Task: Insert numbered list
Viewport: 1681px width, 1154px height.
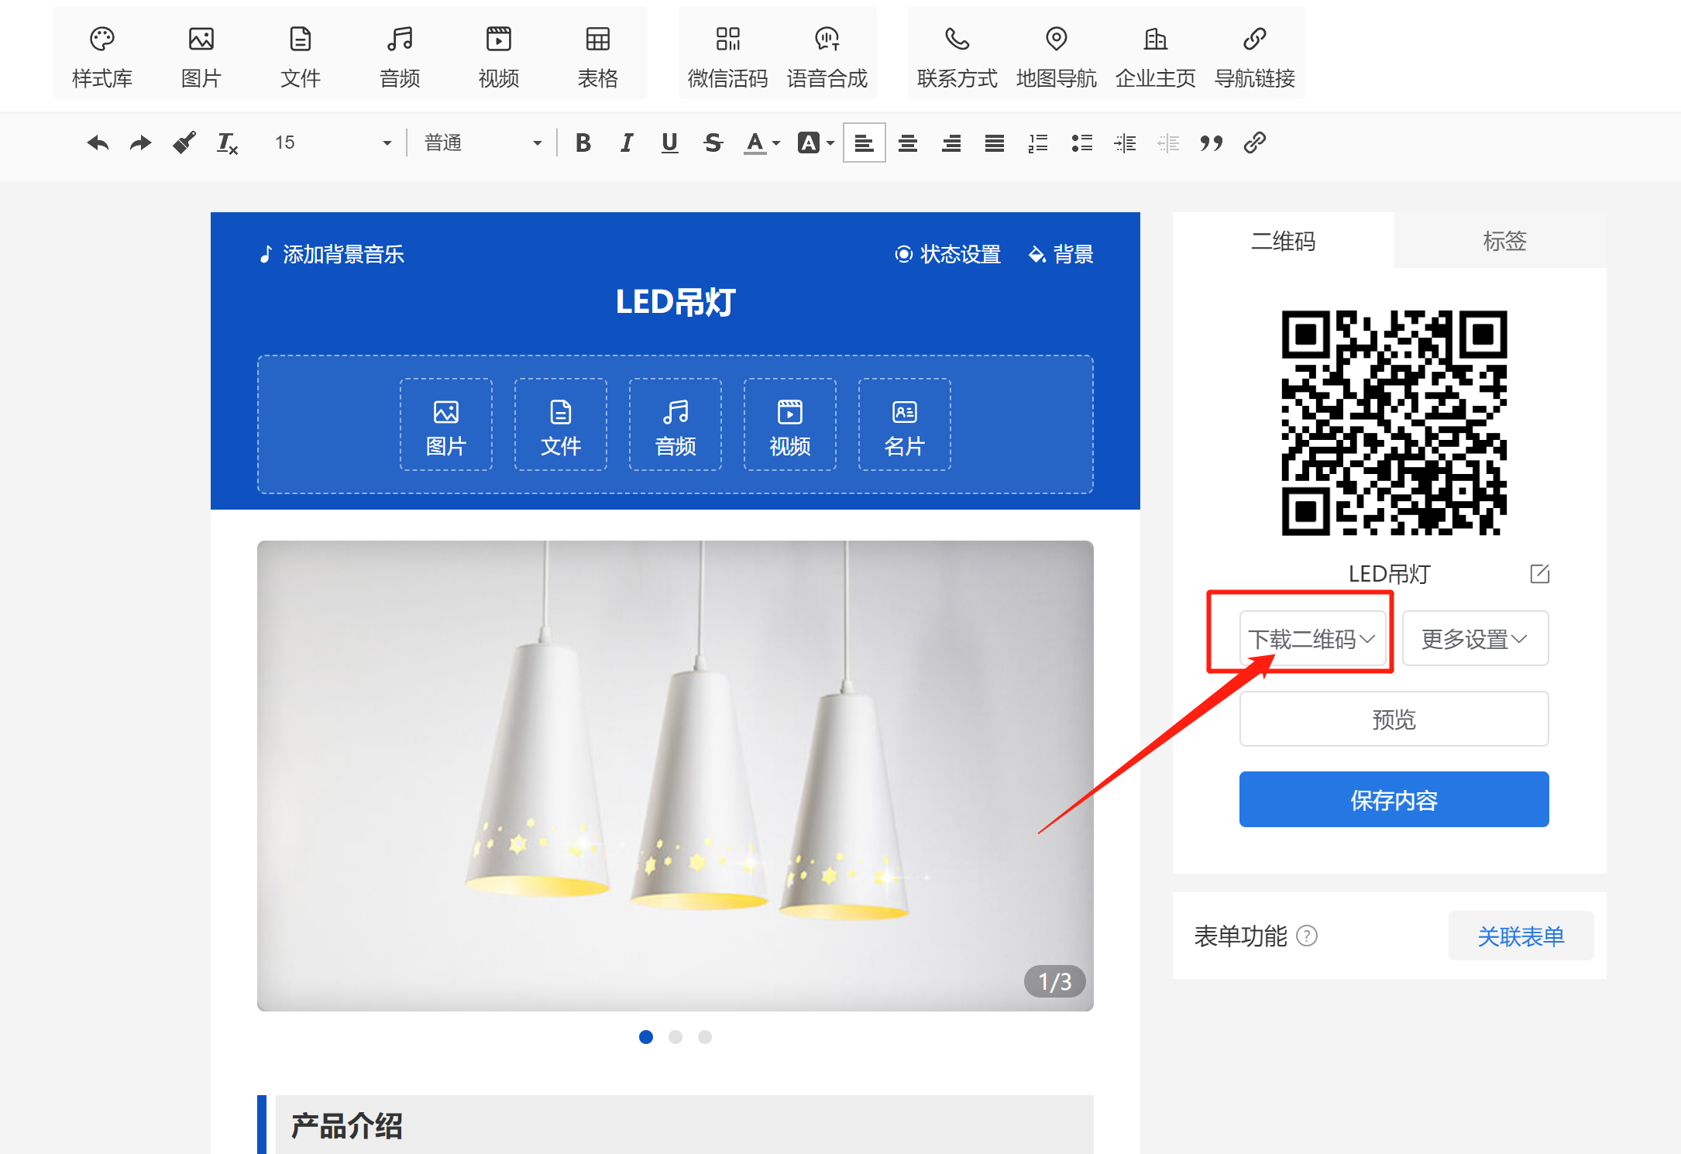Action: point(1038,143)
